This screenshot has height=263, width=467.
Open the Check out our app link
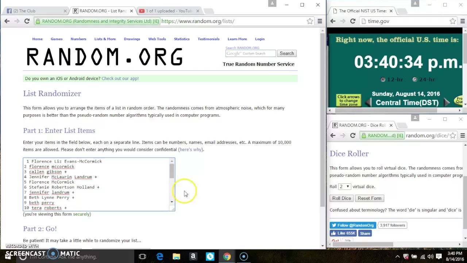pos(120,79)
